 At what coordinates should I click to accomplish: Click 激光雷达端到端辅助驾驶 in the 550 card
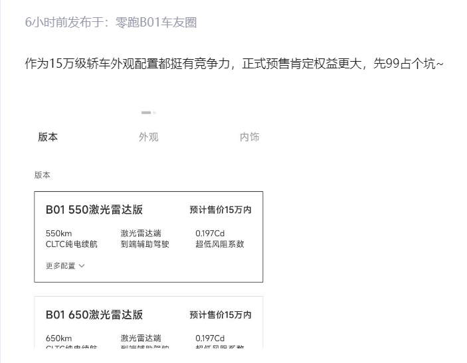(145, 239)
